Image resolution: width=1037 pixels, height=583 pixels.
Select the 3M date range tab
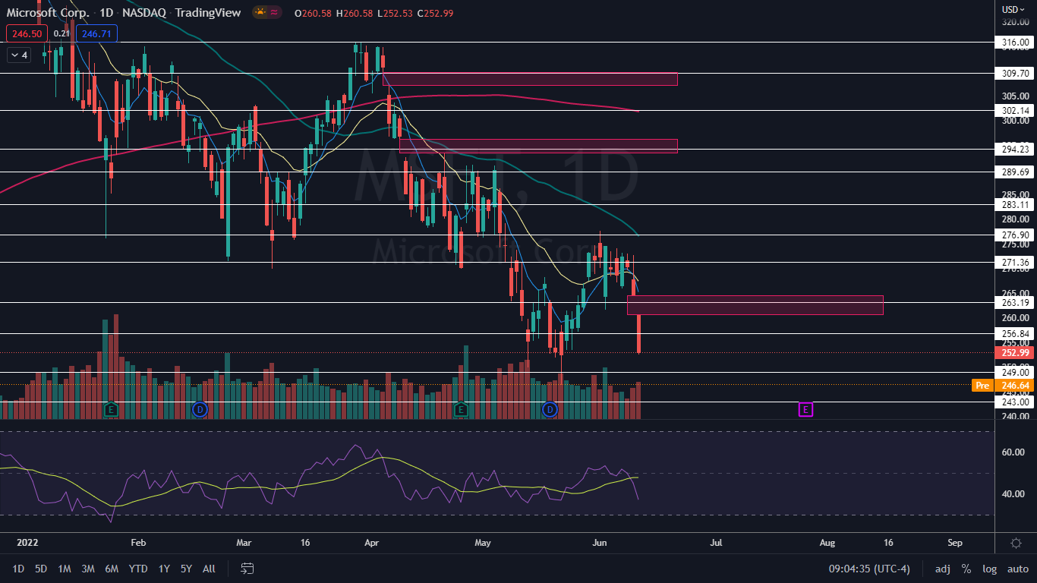88,569
